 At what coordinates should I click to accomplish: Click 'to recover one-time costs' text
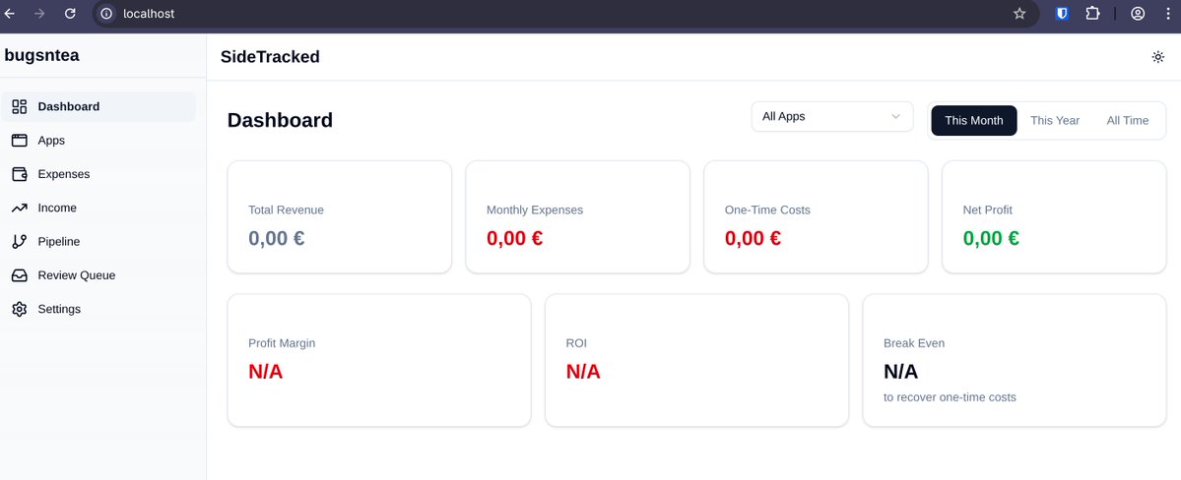click(x=950, y=397)
